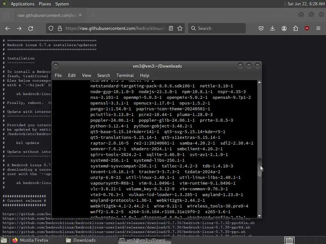326x244 pixels.
Task: Click 'samba-4.20.2-1' in terminal output
Action: (x=197, y=143)
